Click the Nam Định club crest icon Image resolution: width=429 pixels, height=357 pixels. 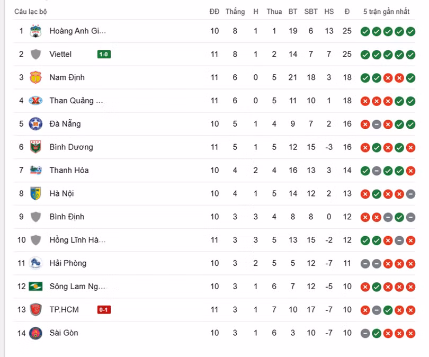point(35,77)
